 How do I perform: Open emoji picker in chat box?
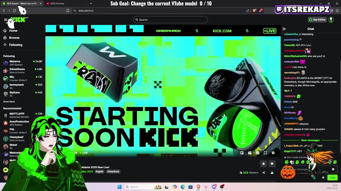click(333, 169)
